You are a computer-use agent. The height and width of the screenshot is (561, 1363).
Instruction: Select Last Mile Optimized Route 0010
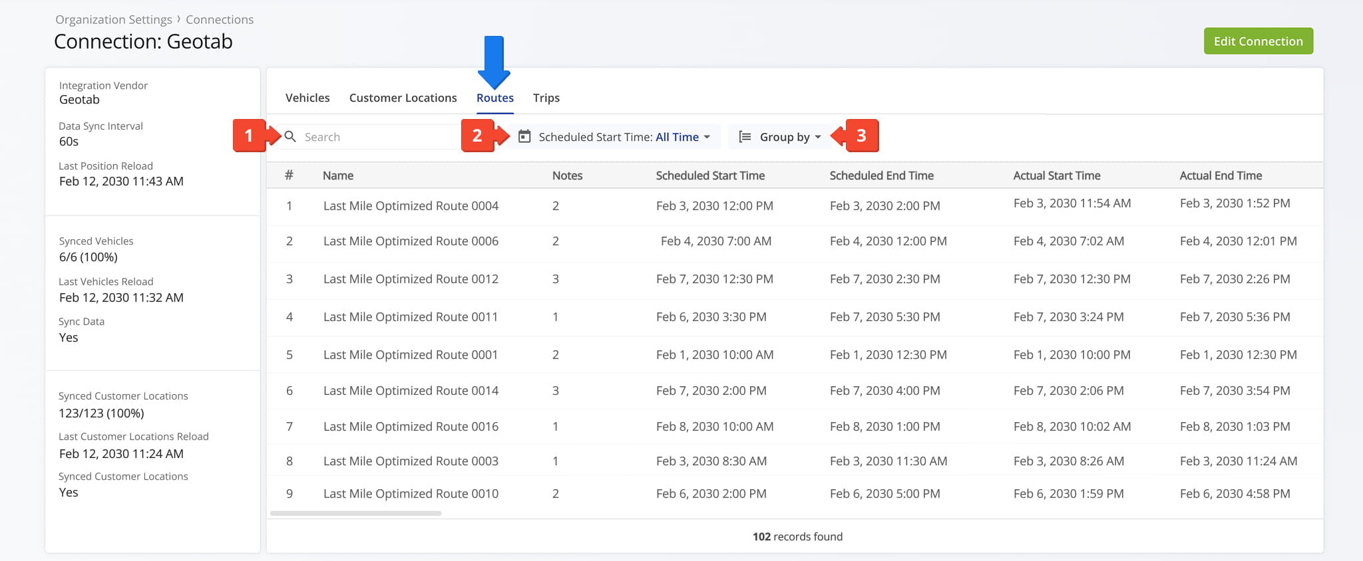[411, 494]
